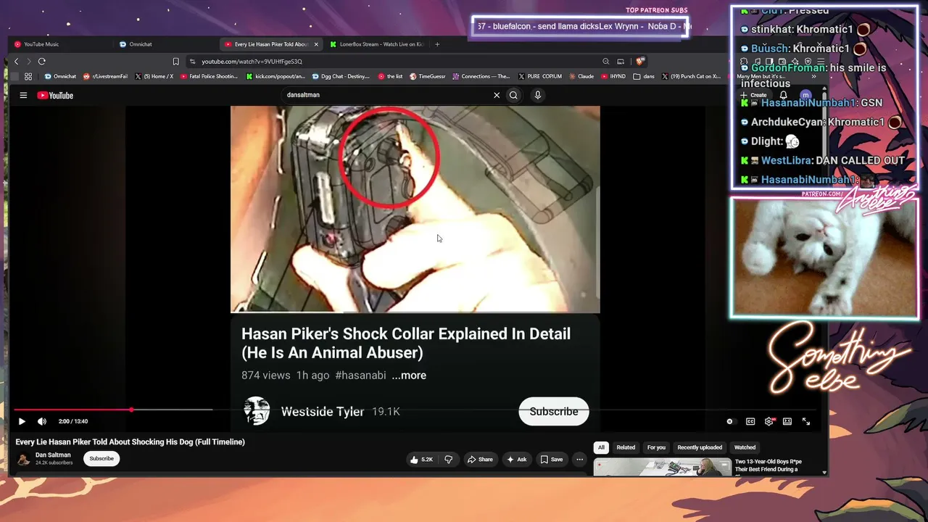Image resolution: width=928 pixels, height=522 pixels.
Task: Open the Fatal Police Shooting bookmark
Action: coord(210,76)
